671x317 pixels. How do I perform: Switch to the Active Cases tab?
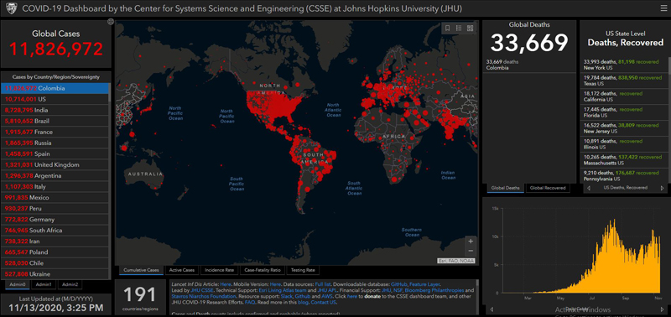click(x=182, y=270)
